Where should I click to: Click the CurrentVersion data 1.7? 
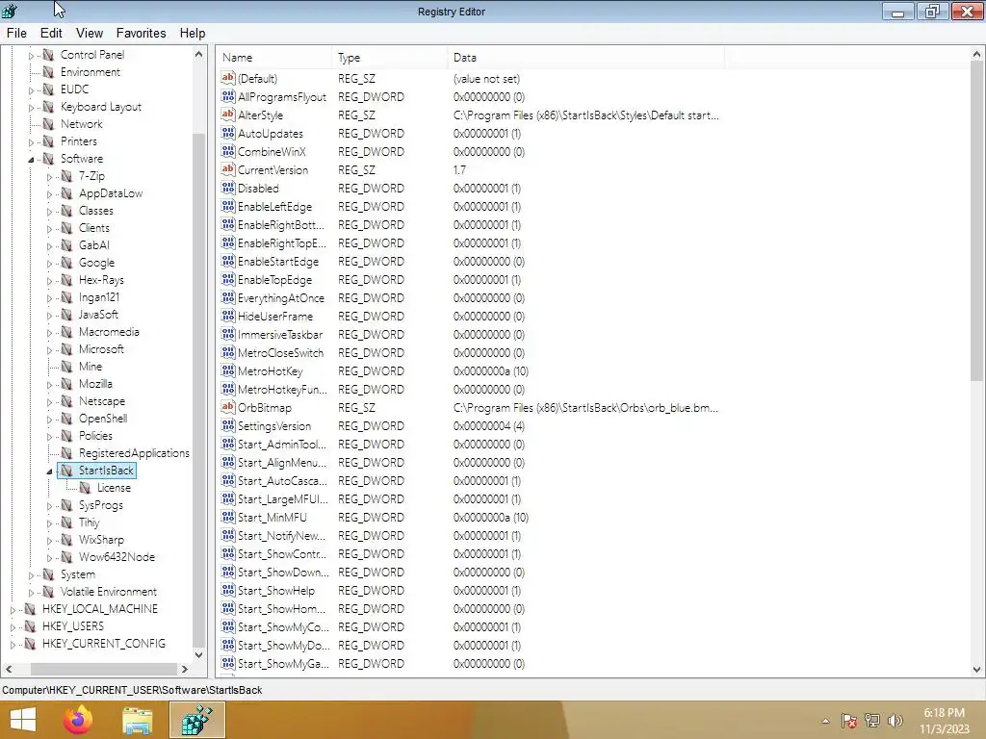tap(459, 169)
